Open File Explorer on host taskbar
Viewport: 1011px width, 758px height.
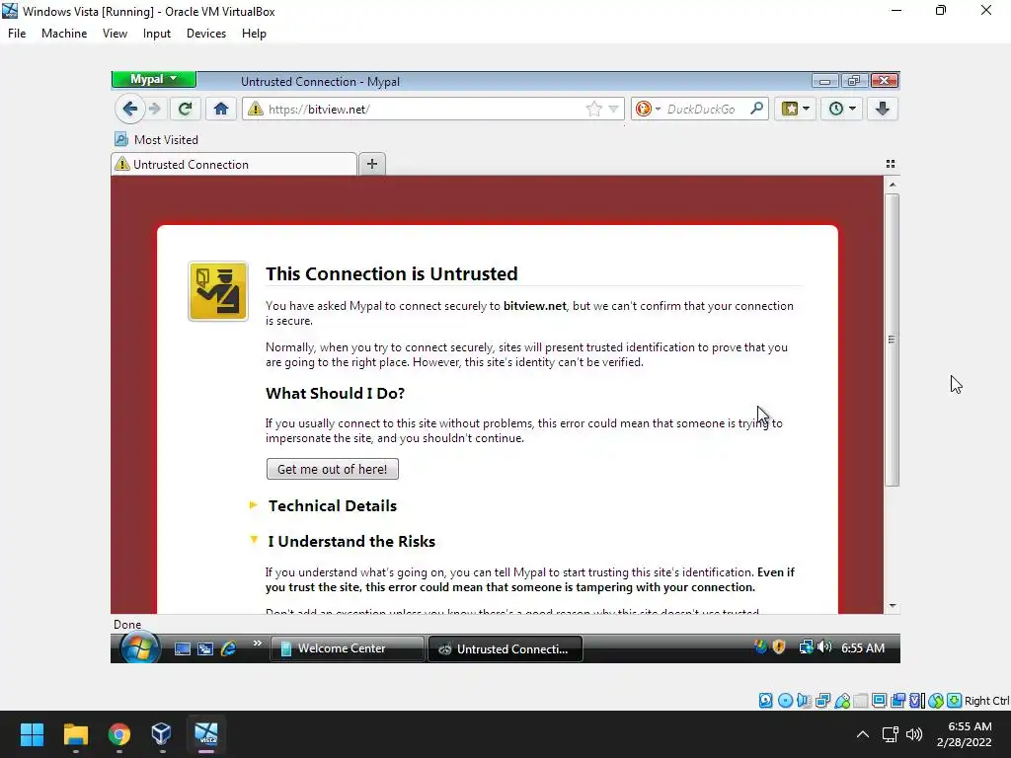tap(75, 734)
